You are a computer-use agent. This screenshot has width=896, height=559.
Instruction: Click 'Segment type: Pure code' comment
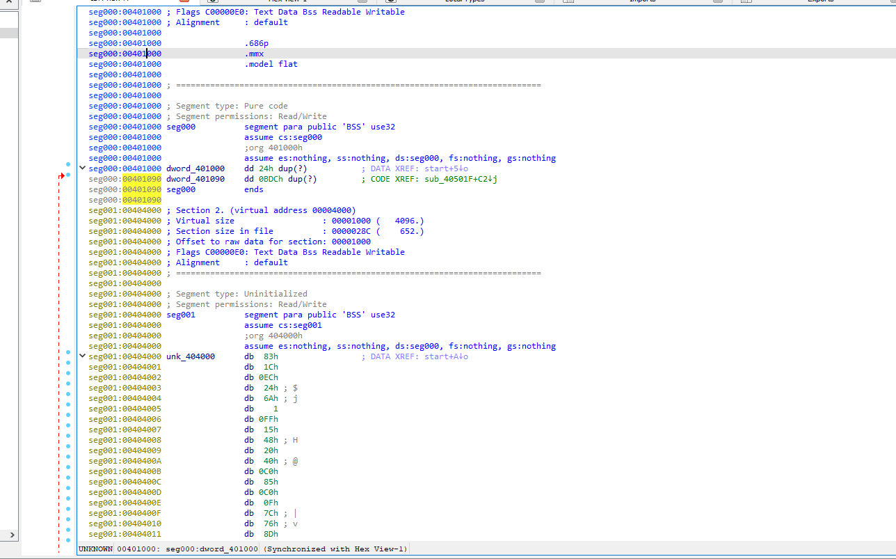227,106
